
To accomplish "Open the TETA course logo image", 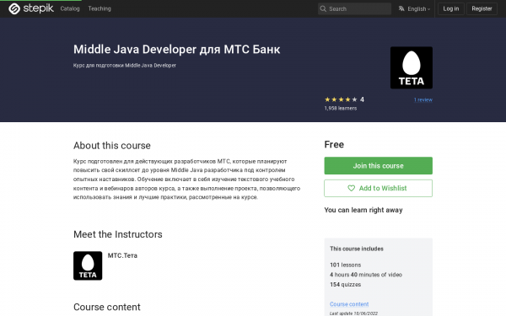I will (412, 67).
